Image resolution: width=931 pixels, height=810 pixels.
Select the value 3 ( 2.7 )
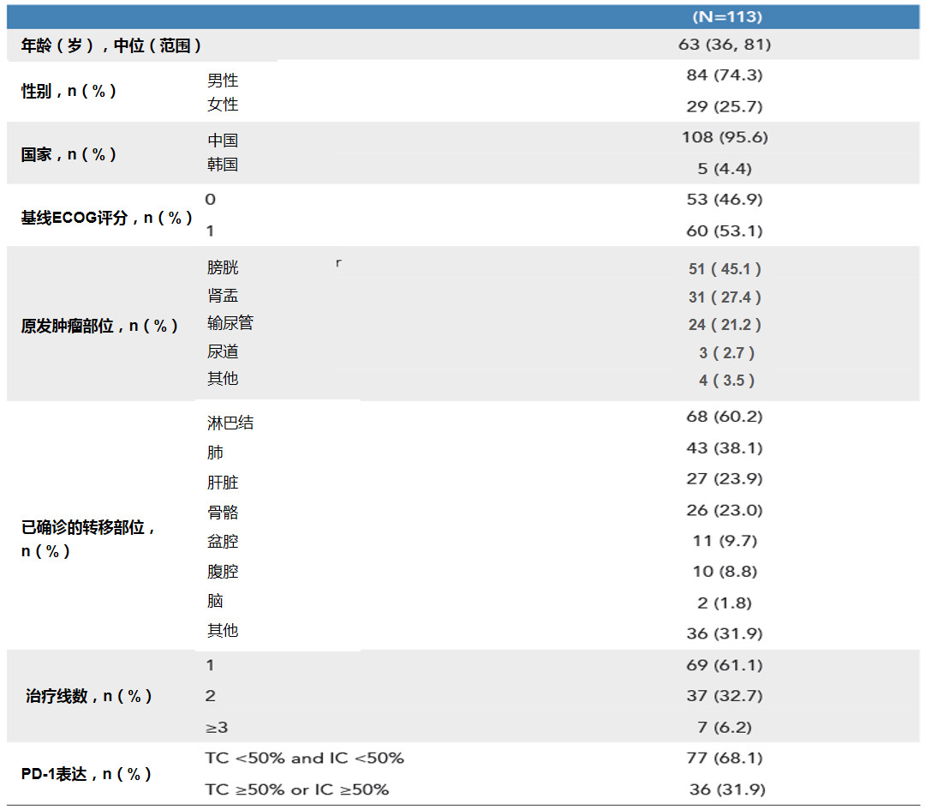(727, 353)
